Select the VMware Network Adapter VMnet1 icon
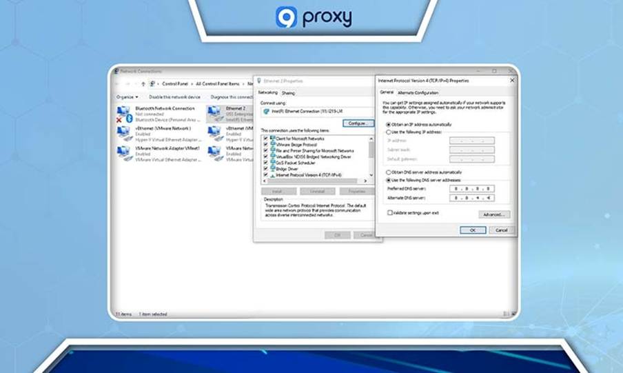 coord(123,154)
